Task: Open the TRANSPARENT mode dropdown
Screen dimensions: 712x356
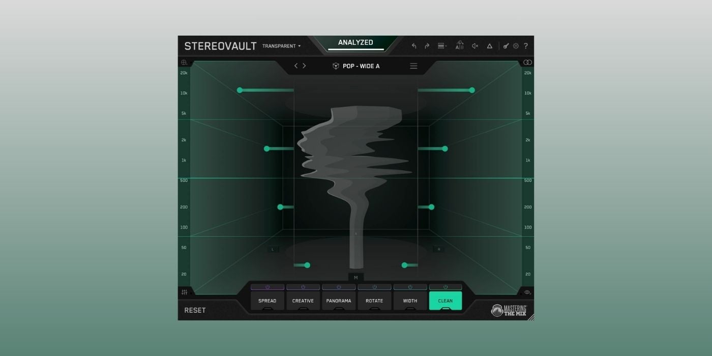Action: pos(281,46)
